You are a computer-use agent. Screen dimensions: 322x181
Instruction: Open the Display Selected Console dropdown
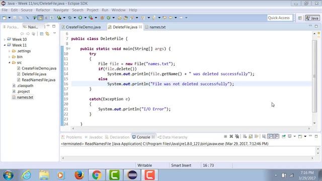tap(294, 136)
